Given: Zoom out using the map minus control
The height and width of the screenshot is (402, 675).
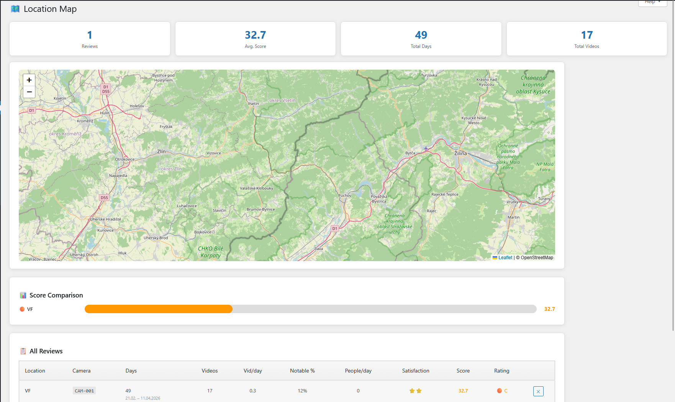Looking at the screenshot, I should (x=29, y=92).
